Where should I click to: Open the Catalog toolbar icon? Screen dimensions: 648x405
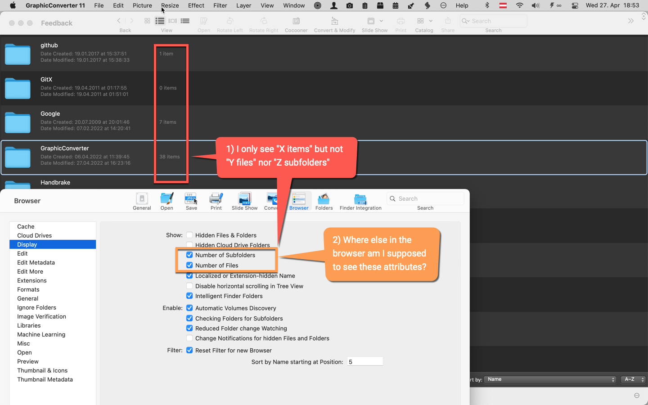click(x=420, y=21)
